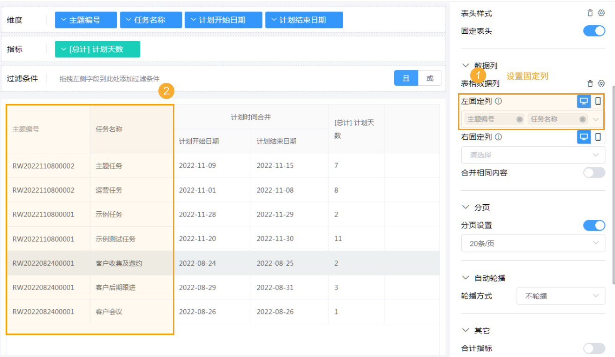Click the [总计] 计划天数 indicator button
615x357 pixels.
click(97, 49)
